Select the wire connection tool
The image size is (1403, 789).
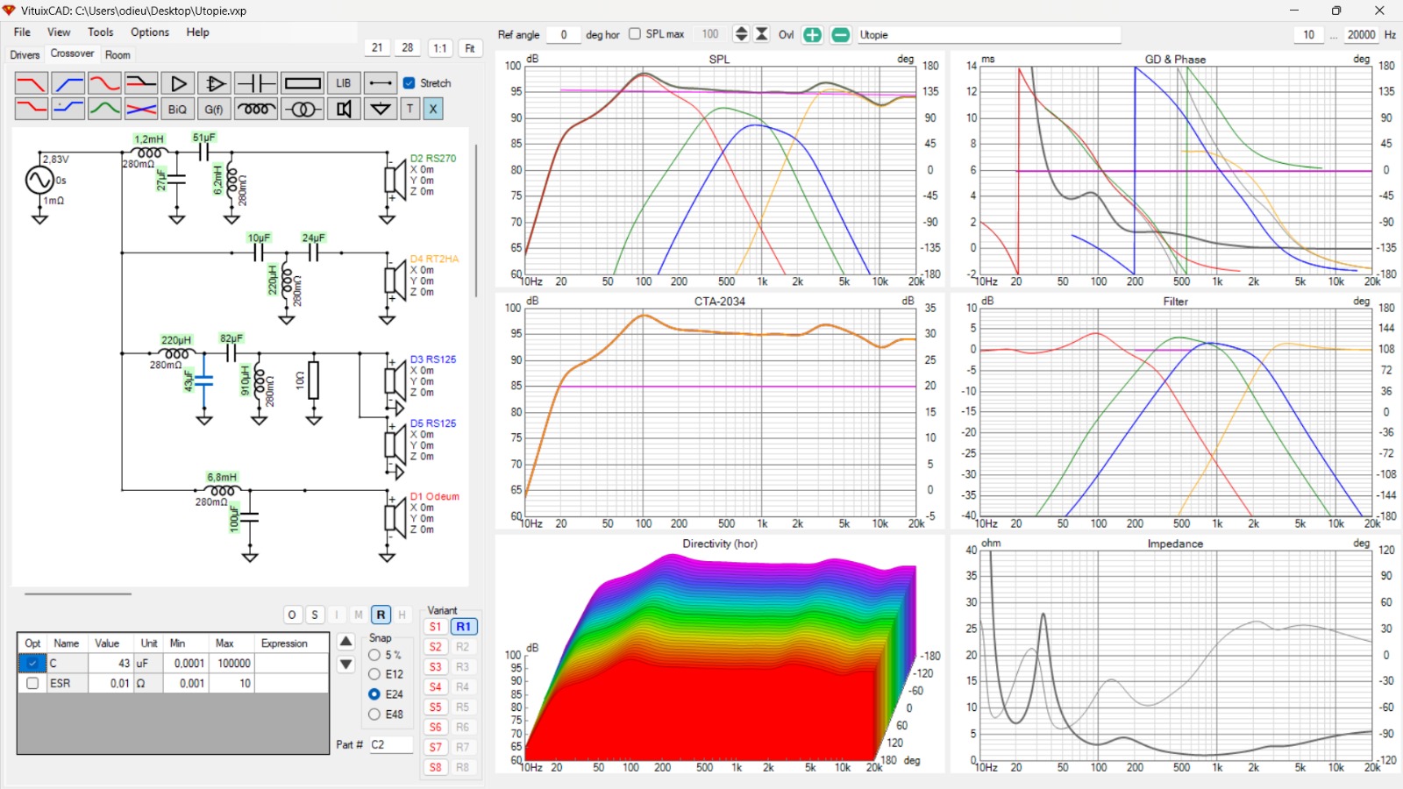pos(381,83)
